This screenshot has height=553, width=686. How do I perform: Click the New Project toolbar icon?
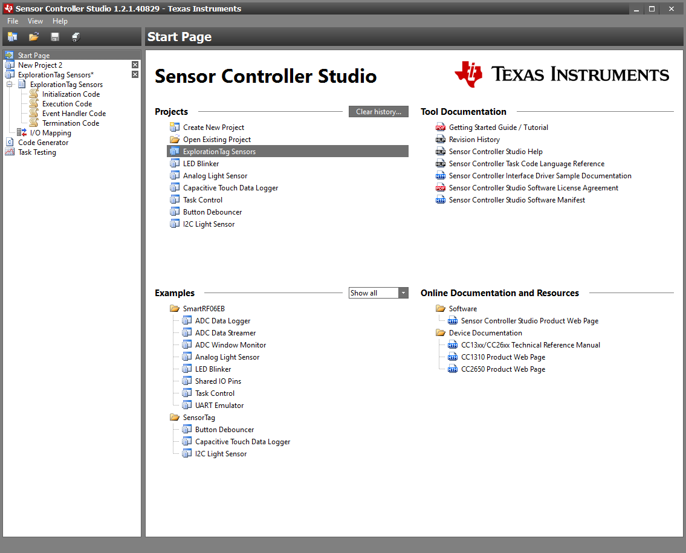pos(13,37)
